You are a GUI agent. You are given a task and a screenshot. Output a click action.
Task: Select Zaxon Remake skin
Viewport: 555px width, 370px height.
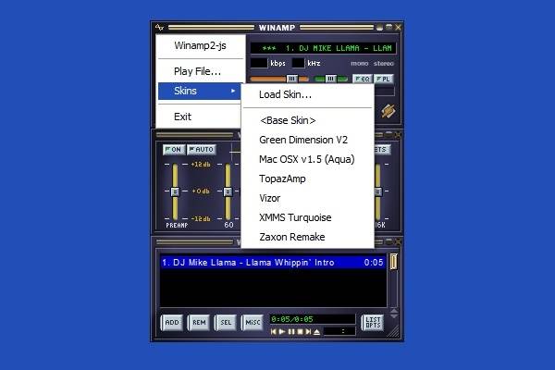(307, 237)
